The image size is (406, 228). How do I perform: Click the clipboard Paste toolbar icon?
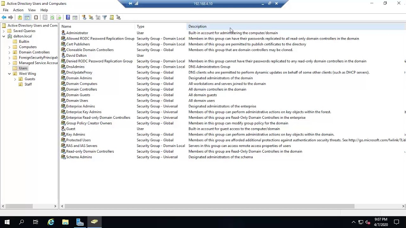[36, 17]
